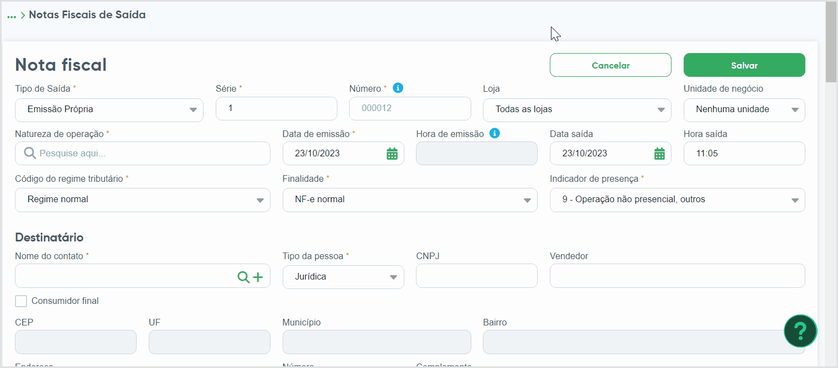The height and width of the screenshot is (368, 838).
Task: Expand the Loja dropdown showing Todas as lojas
Action: coord(577,109)
